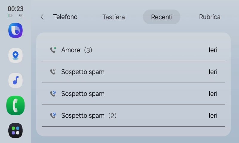Open the Bixby assistant icon
This screenshot has width=239, height=143.
click(15, 30)
